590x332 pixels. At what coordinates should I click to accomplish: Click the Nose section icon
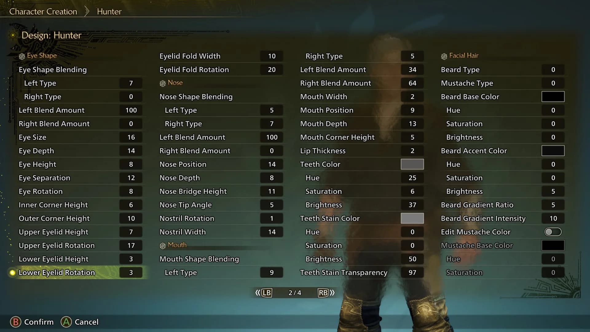tap(162, 83)
